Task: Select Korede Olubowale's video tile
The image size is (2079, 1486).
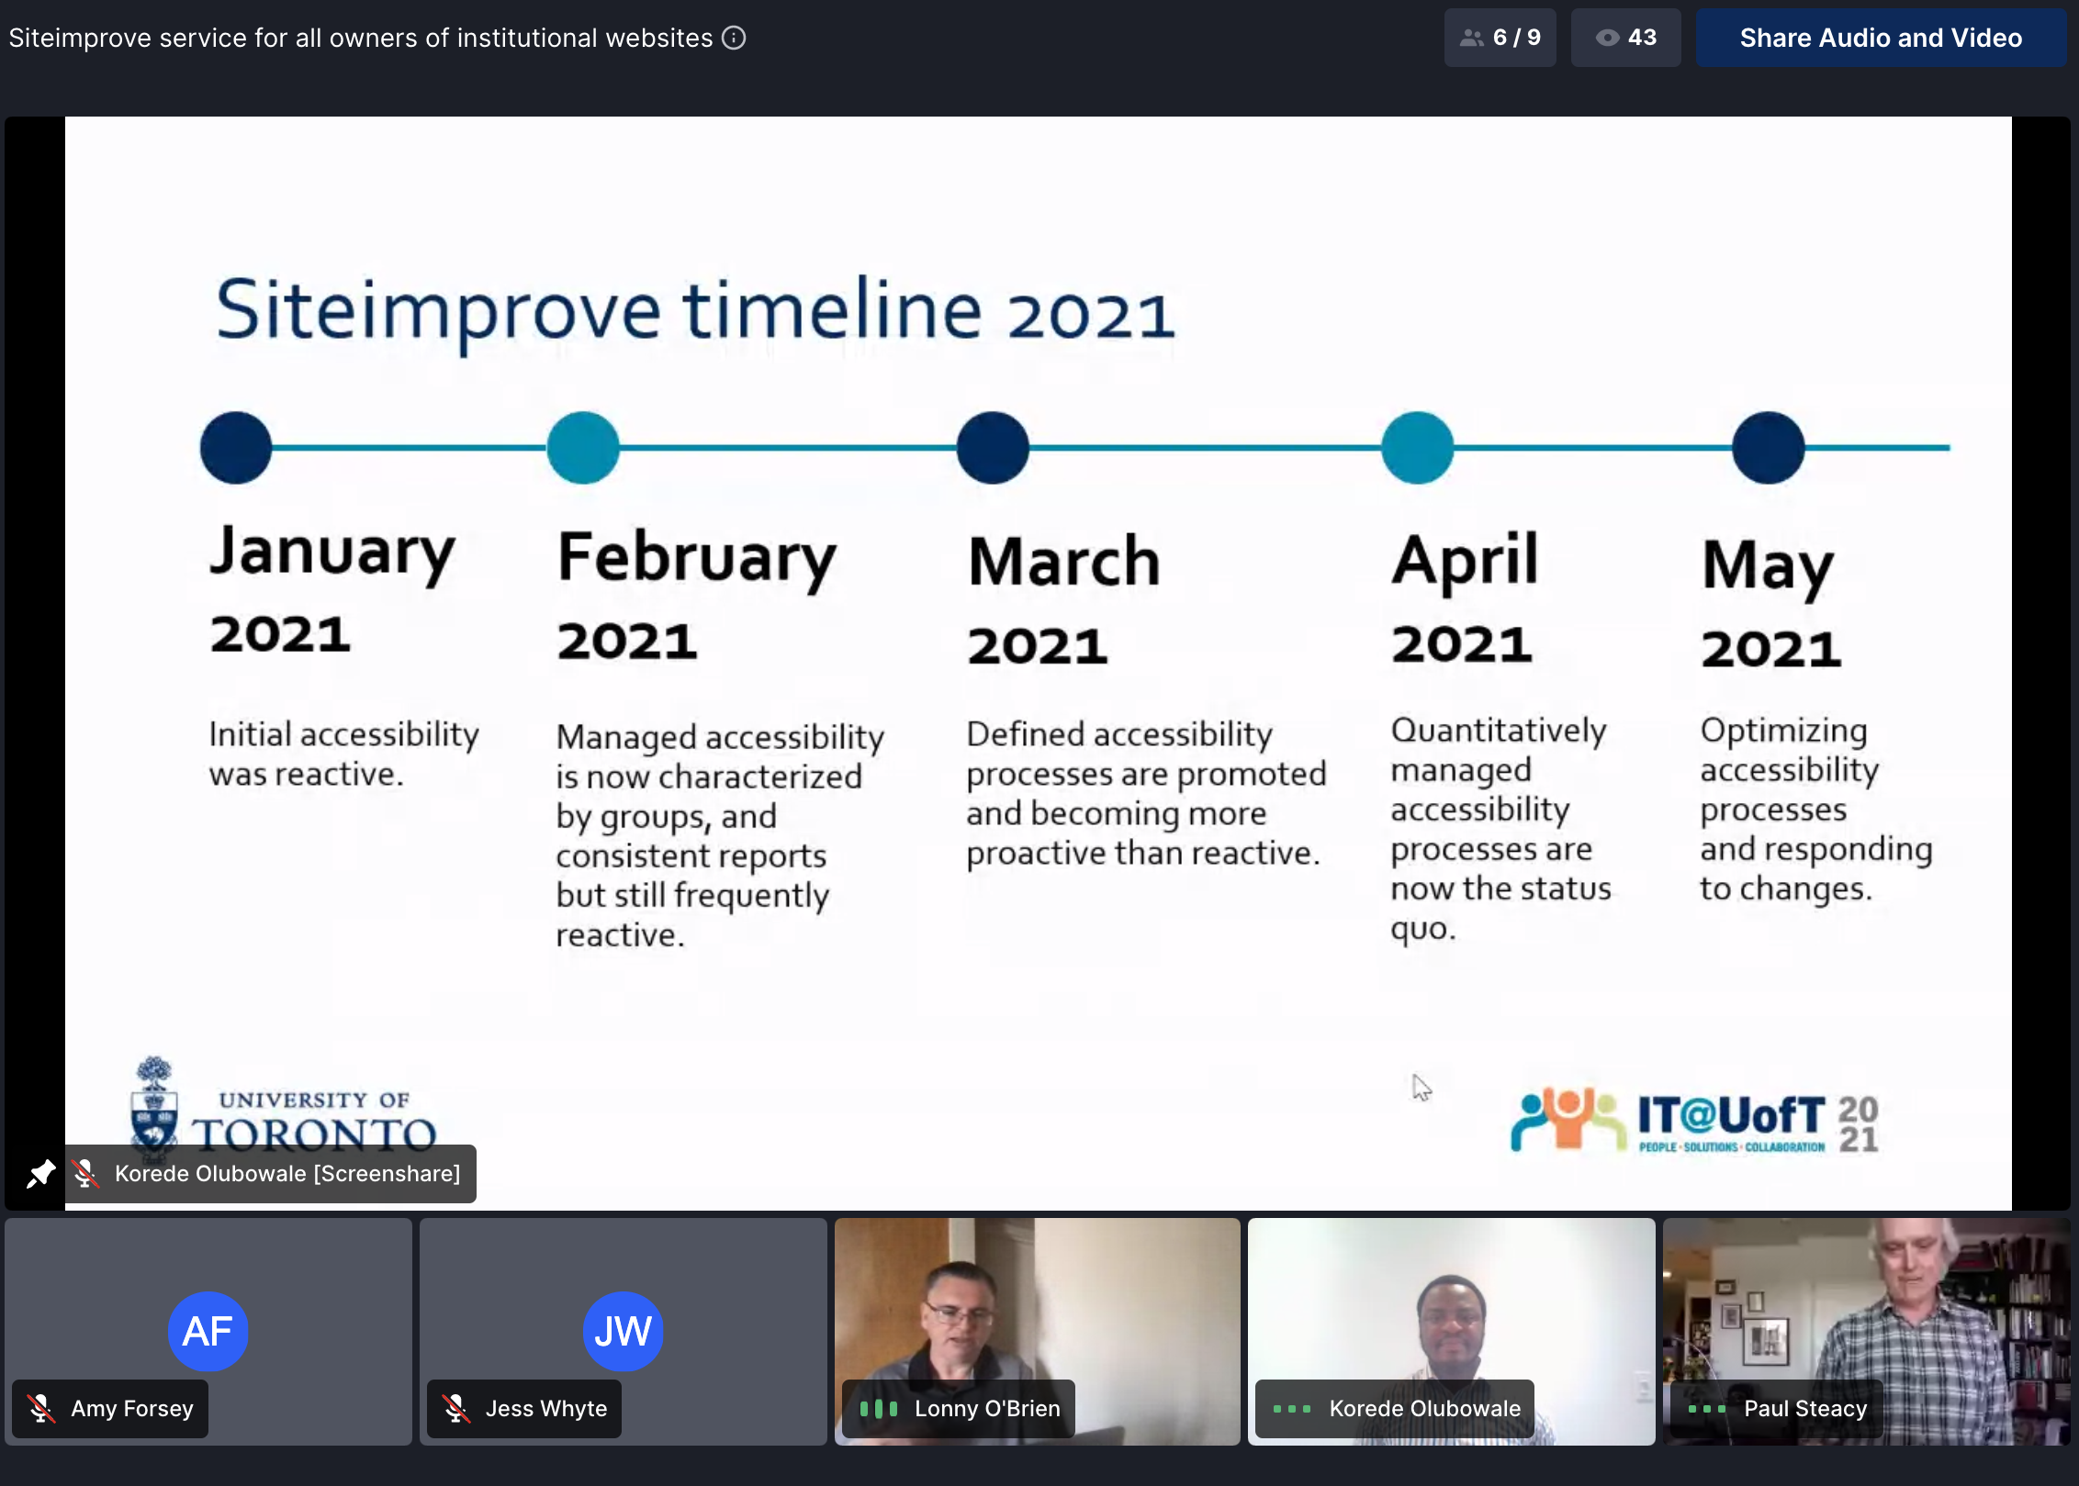Action: (1452, 1331)
